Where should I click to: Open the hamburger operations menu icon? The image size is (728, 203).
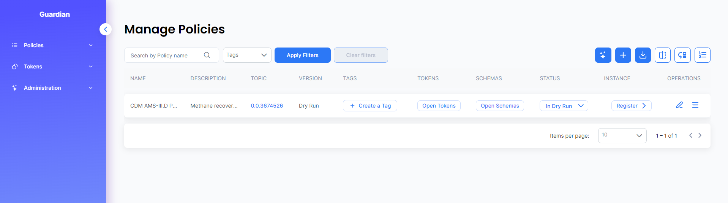(x=695, y=105)
